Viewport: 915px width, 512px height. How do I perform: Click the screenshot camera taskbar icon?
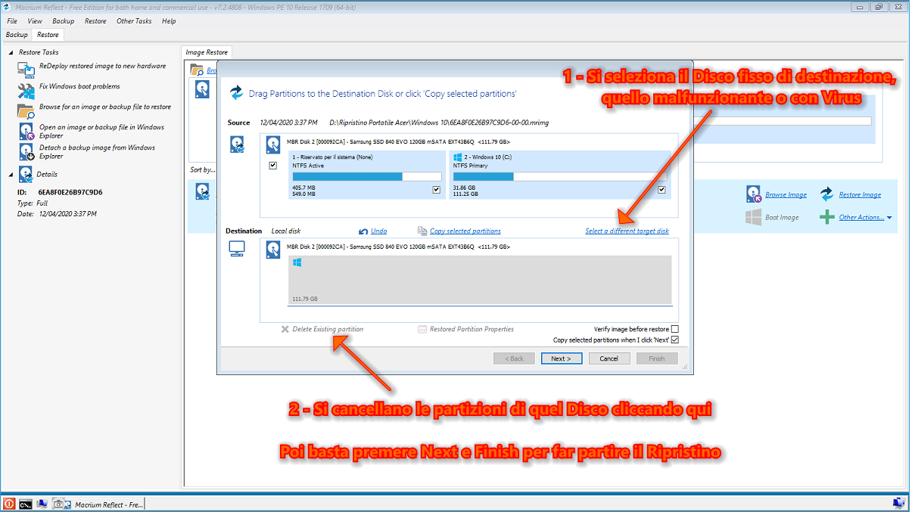[x=59, y=504]
